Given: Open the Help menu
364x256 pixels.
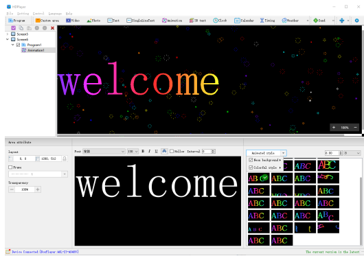Looking at the screenshot, I should 69,14.
